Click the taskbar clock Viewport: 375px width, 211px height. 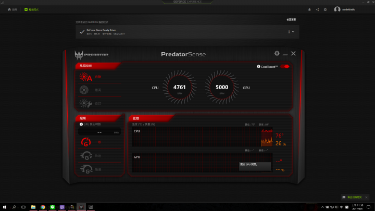[x=357, y=207]
